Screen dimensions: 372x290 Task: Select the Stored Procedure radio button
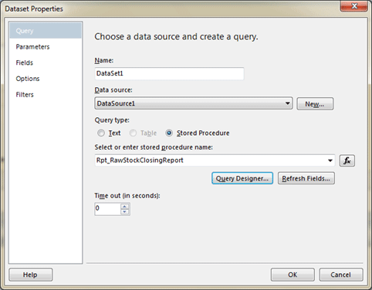[x=169, y=133]
